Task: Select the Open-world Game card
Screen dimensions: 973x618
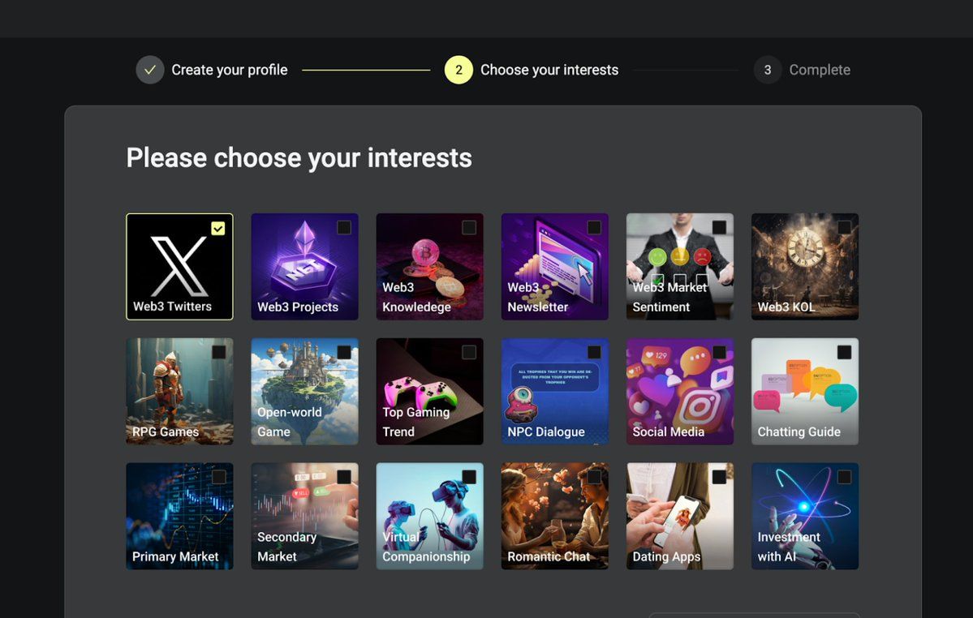Action: coord(304,392)
